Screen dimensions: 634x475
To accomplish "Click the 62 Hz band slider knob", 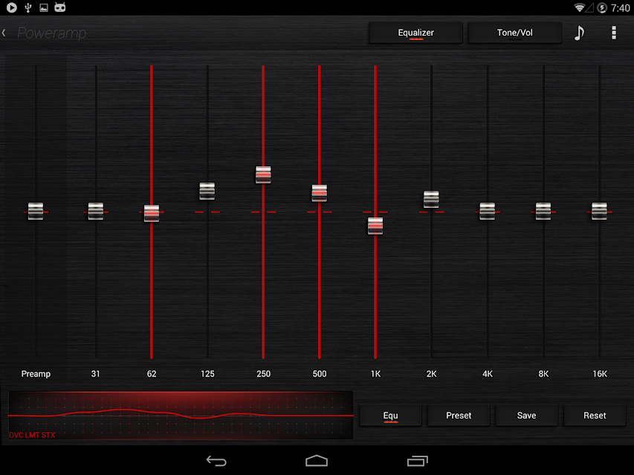I will 152,213.
